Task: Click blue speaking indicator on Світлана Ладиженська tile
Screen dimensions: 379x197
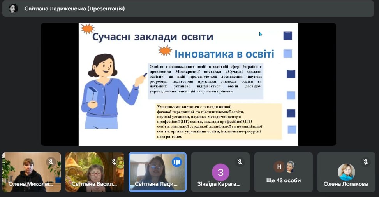Action: coord(177,162)
